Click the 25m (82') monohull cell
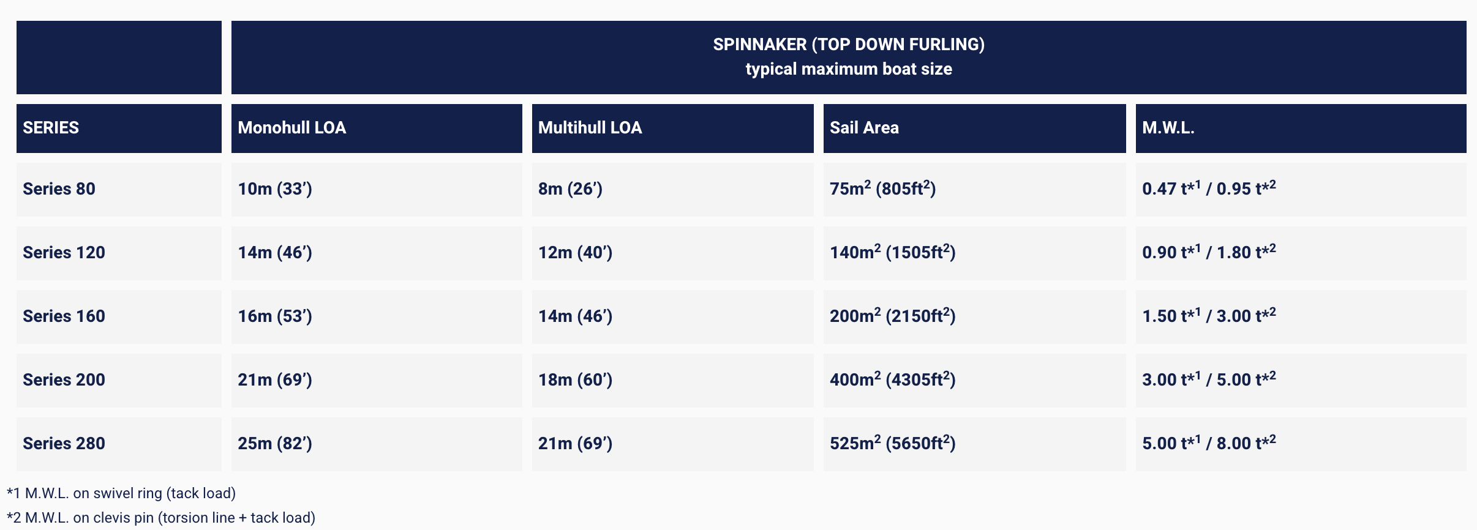The height and width of the screenshot is (530, 1477). click(275, 444)
